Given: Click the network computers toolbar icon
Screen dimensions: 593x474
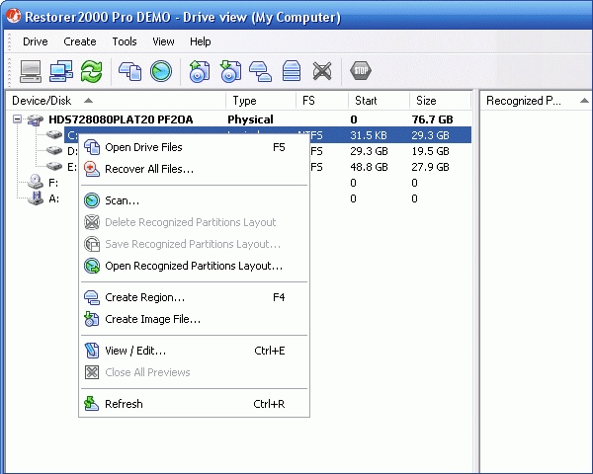Looking at the screenshot, I should 61,71.
